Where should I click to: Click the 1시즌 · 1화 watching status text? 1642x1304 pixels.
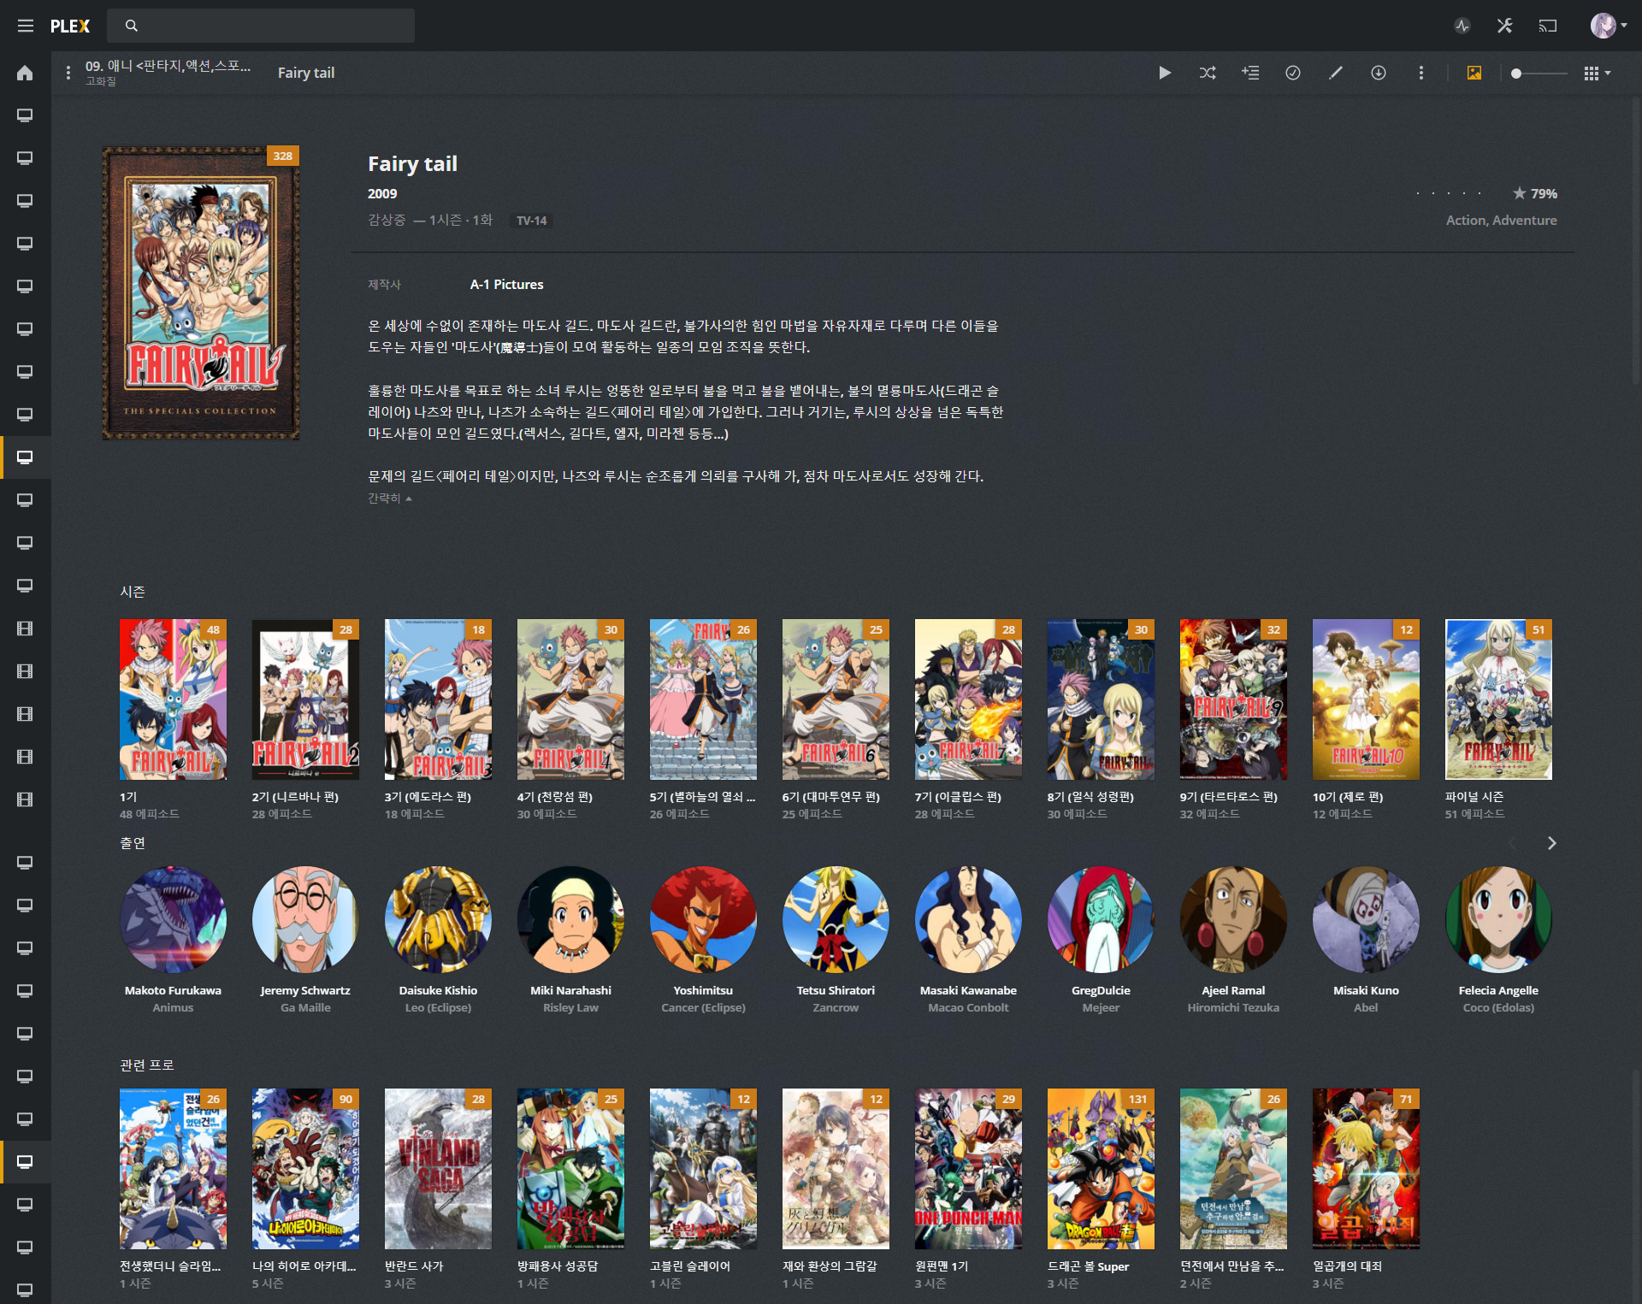coord(461,220)
